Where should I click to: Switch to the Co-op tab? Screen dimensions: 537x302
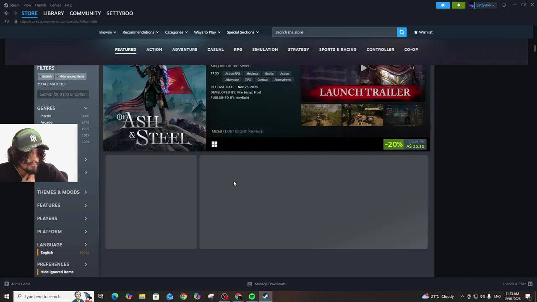click(411, 49)
